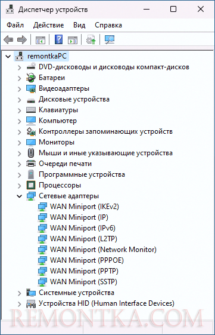Open the Файл menu
Image resolution: width=215 pixels, height=335 pixels.
coord(15,25)
